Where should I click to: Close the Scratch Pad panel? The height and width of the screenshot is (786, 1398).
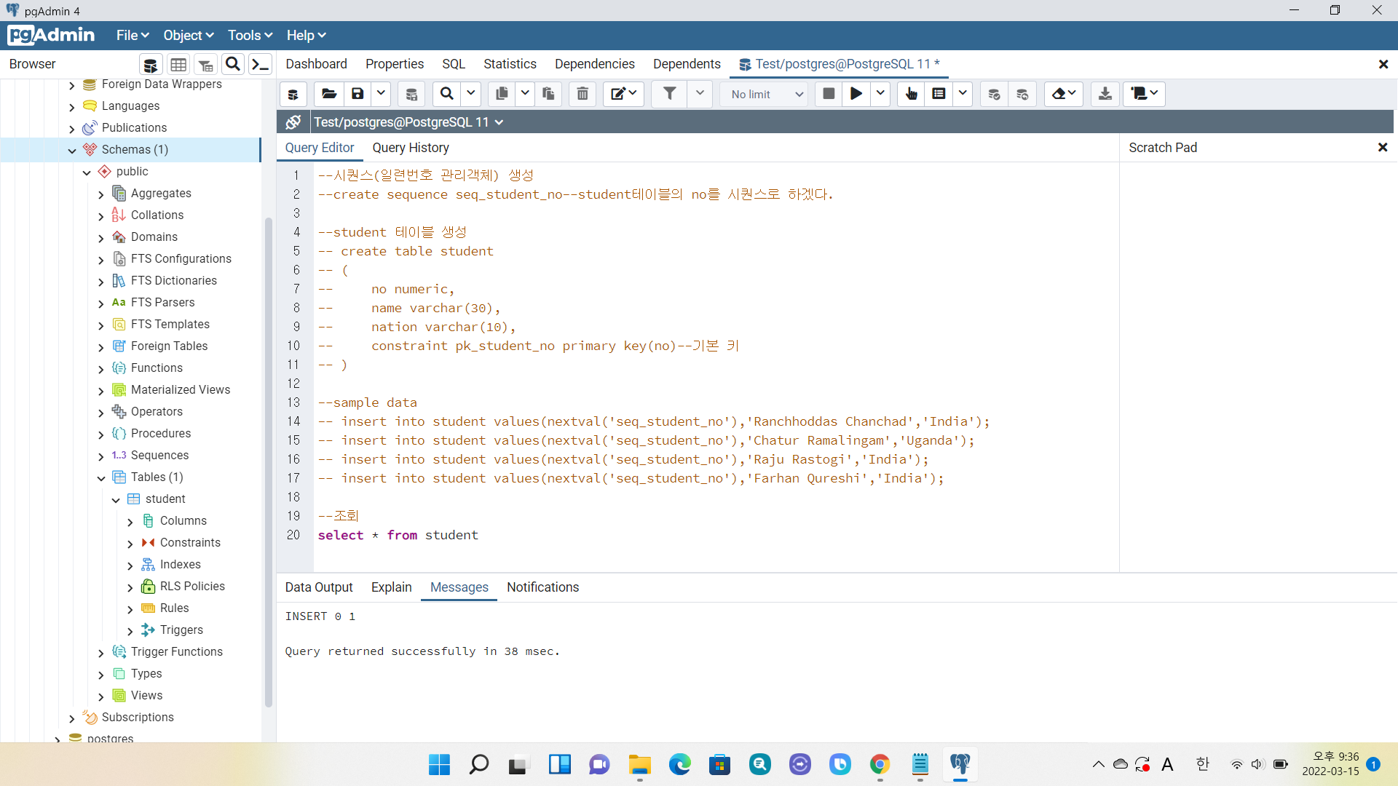1382,148
